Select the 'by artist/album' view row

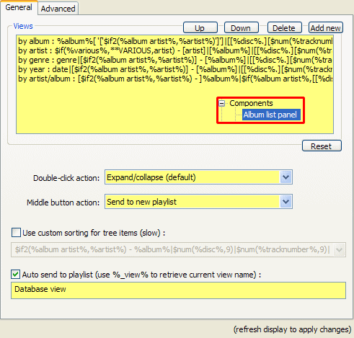[x=175, y=79]
